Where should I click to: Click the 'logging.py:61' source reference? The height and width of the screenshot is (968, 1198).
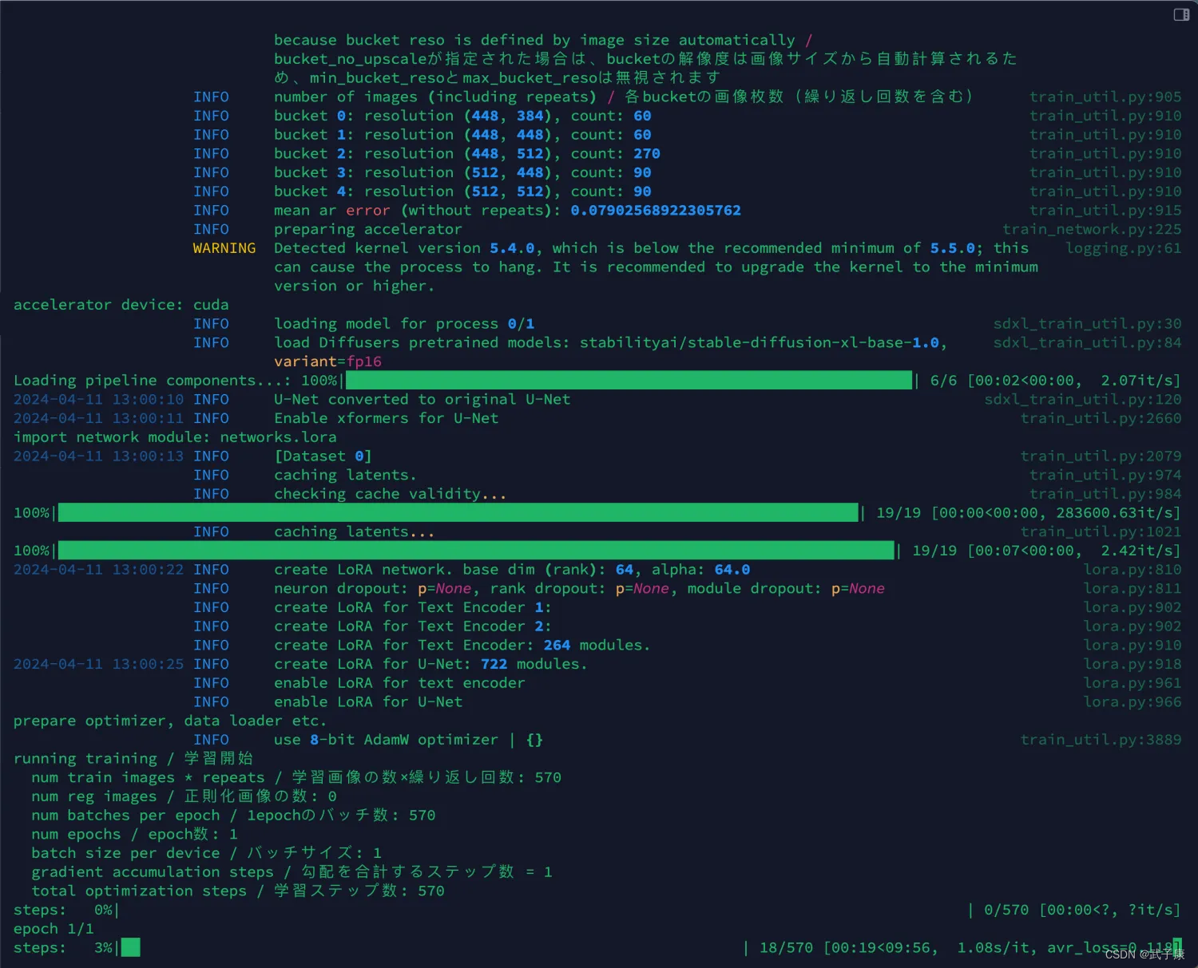point(1124,248)
